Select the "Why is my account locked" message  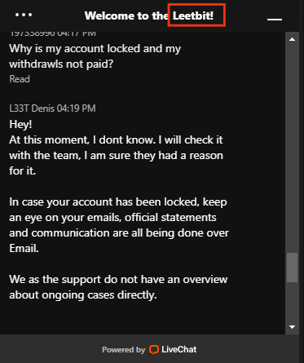pos(95,56)
